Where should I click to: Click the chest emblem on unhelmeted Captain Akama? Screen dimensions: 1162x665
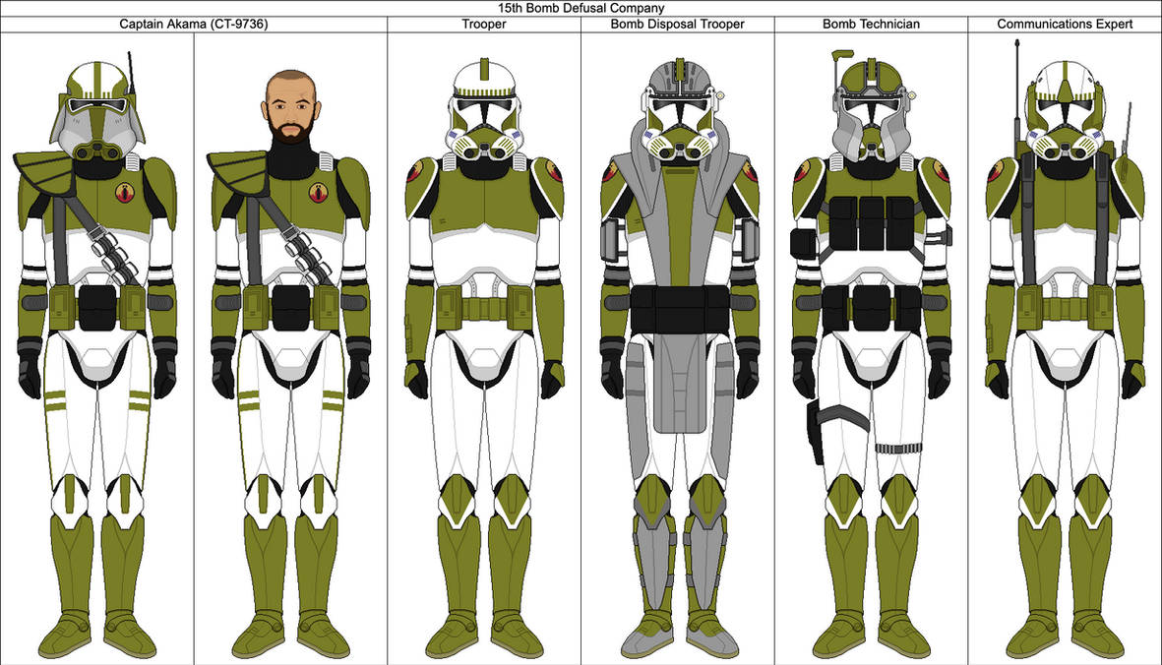[320, 194]
